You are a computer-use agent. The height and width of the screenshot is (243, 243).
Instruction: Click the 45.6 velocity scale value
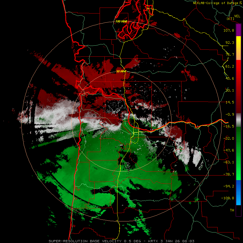230,78
